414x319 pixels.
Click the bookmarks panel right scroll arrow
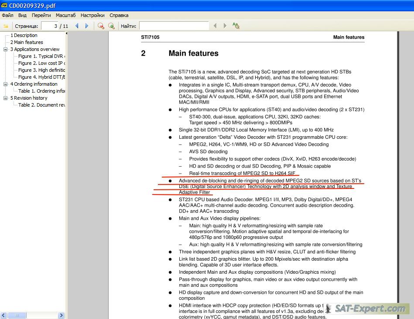click(61, 315)
